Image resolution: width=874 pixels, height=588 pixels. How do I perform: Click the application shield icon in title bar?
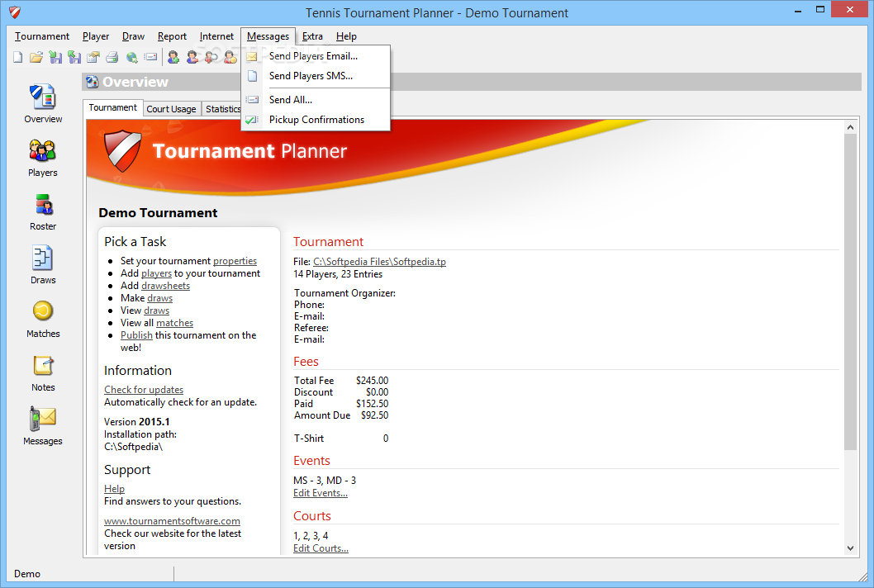[x=15, y=12]
